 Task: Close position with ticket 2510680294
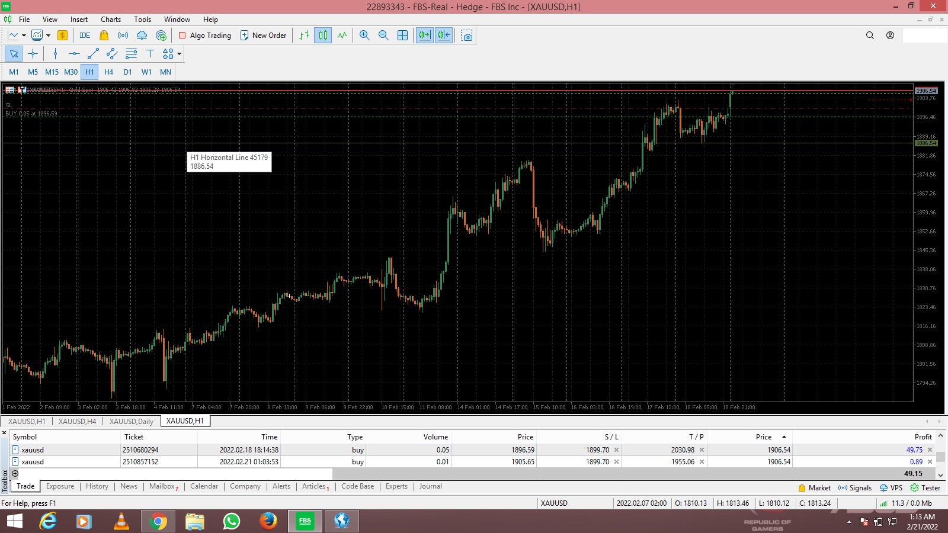pyautogui.click(x=930, y=450)
